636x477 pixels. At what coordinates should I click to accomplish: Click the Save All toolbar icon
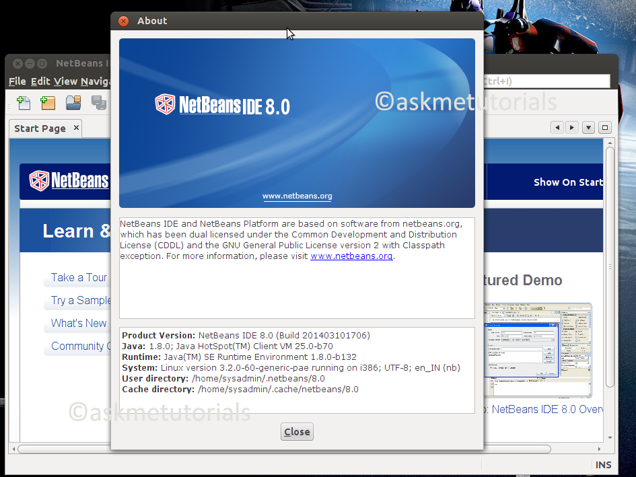(98, 103)
